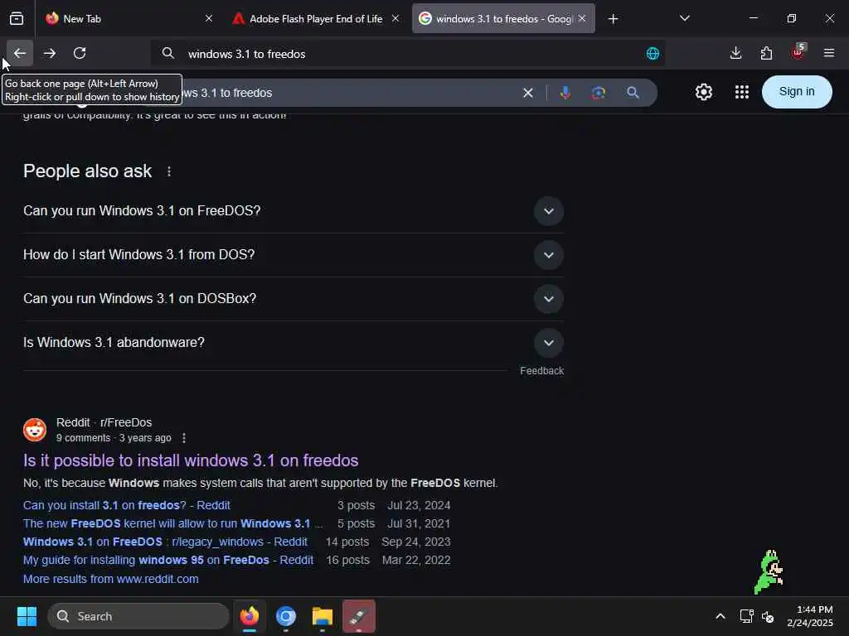
Task: Open 'More results from www.reddit.com'
Action: (x=111, y=579)
